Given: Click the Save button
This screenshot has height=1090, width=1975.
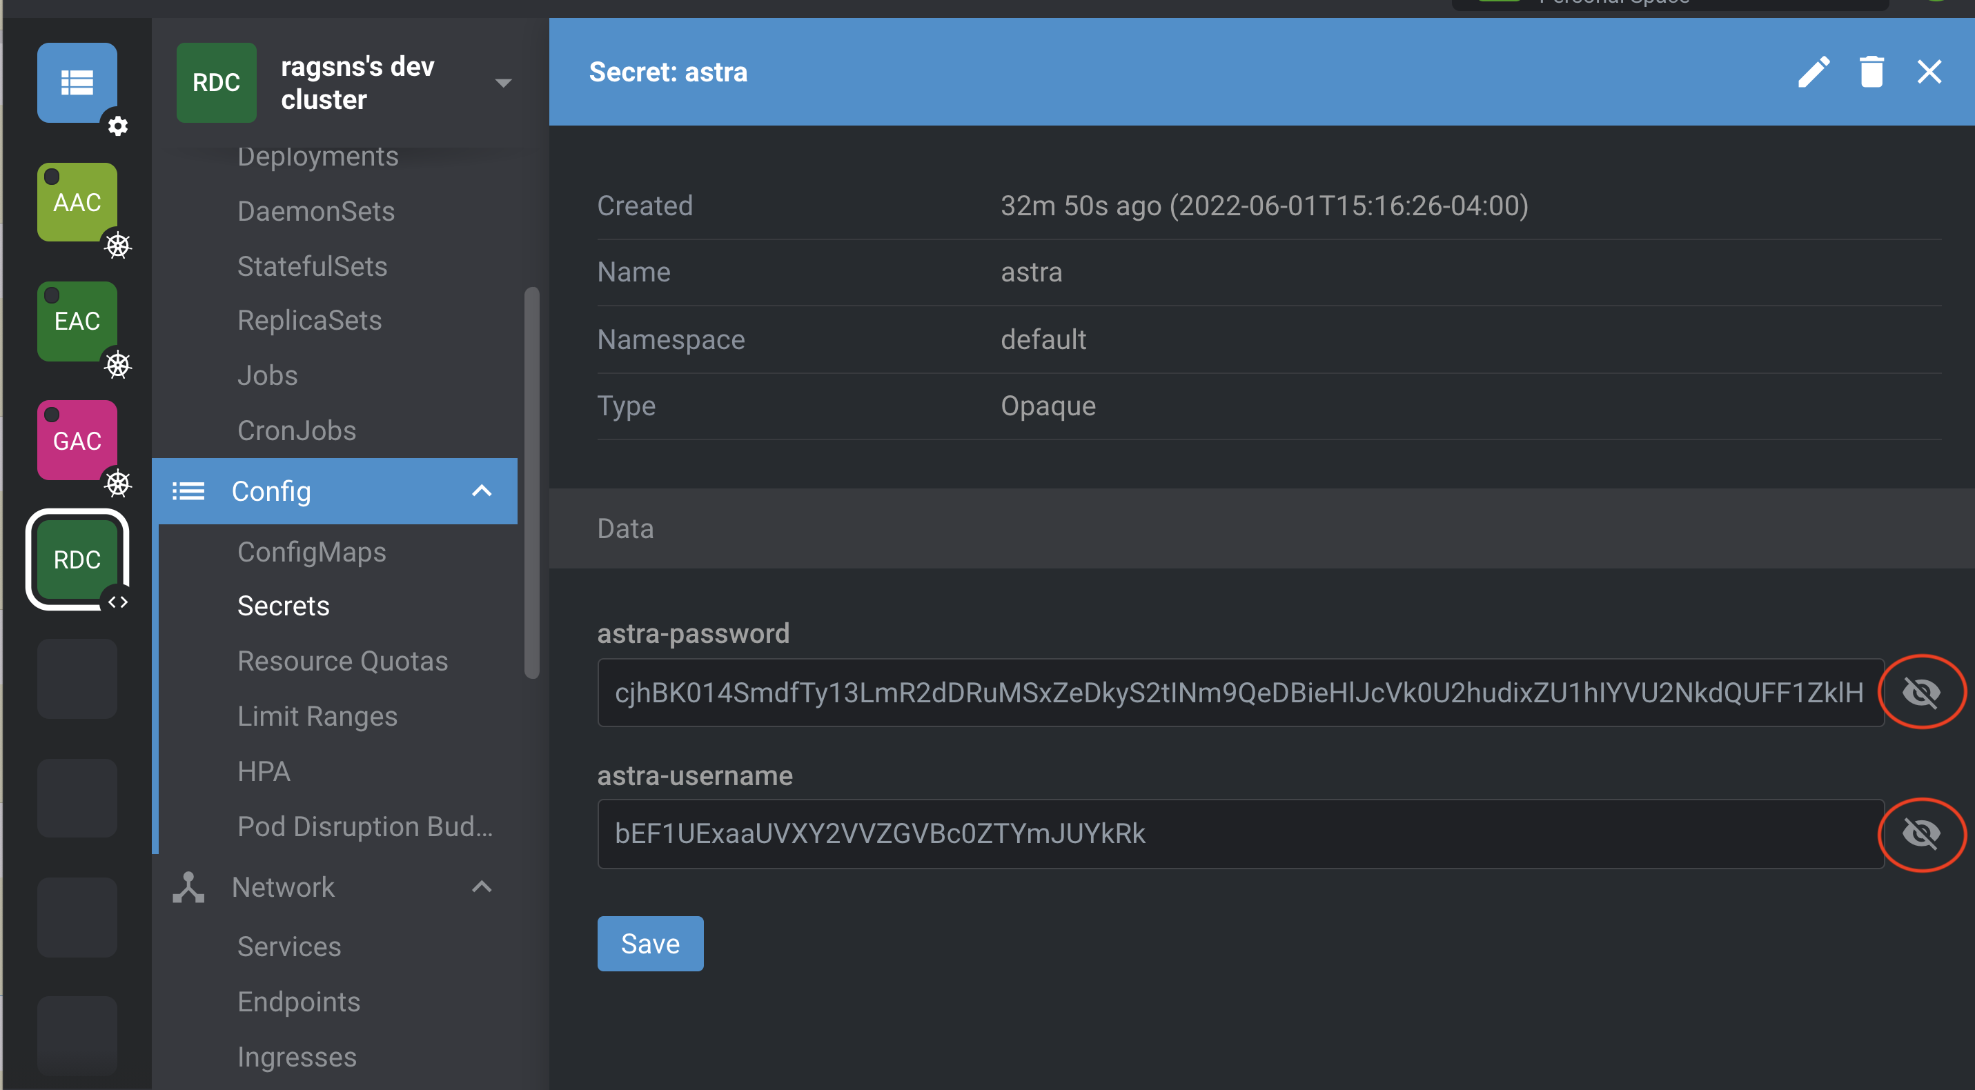Looking at the screenshot, I should coord(649,944).
